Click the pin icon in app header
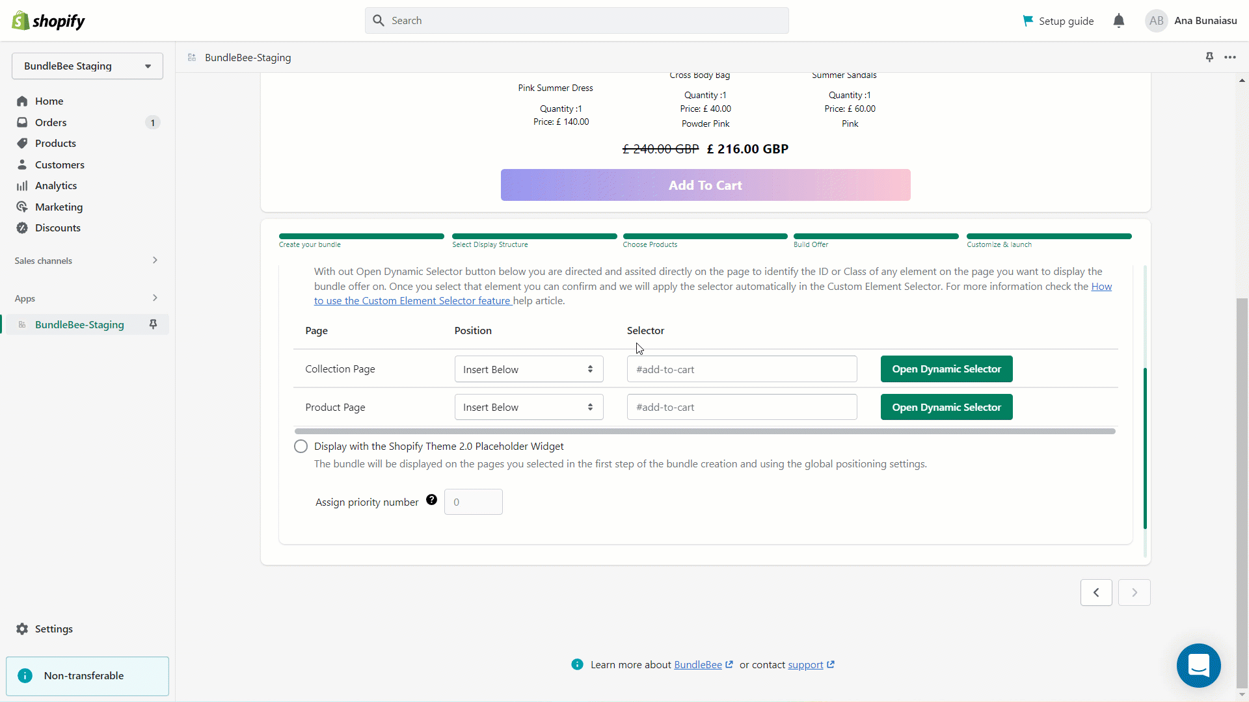This screenshot has width=1249, height=702. (1209, 57)
